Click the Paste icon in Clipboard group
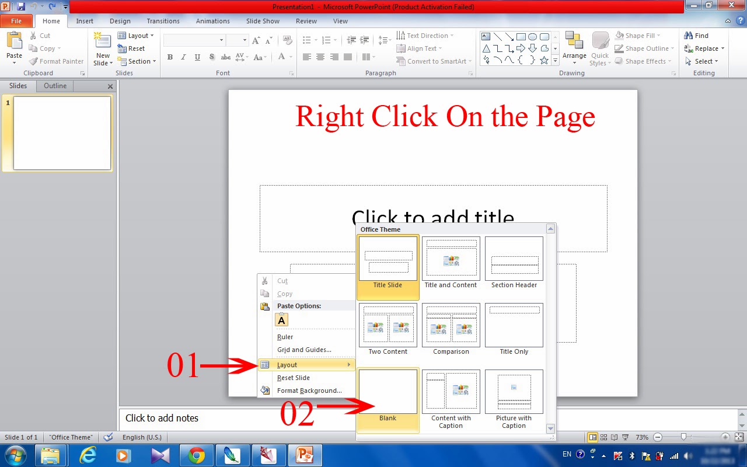The image size is (747, 467). pos(14,41)
